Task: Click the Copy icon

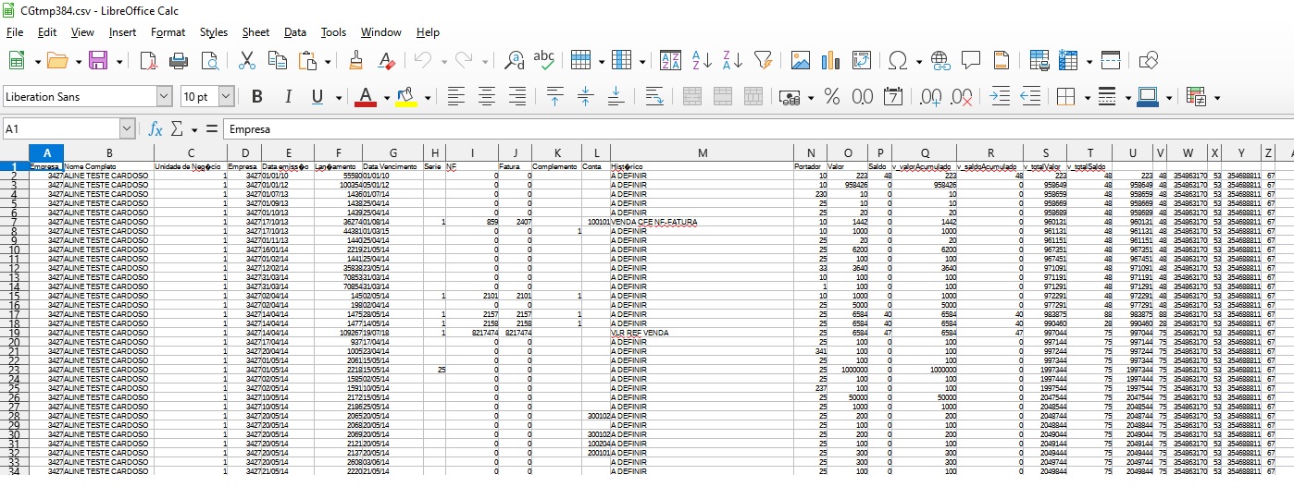Action: (x=277, y=61)
